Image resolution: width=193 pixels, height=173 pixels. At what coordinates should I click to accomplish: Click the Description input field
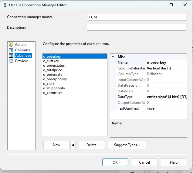136,27
